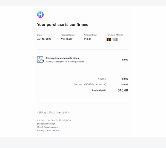Click the transaction number VDI-33577
Image resolution: width=166 pixels, height=148 pixels.
[67, 39]
